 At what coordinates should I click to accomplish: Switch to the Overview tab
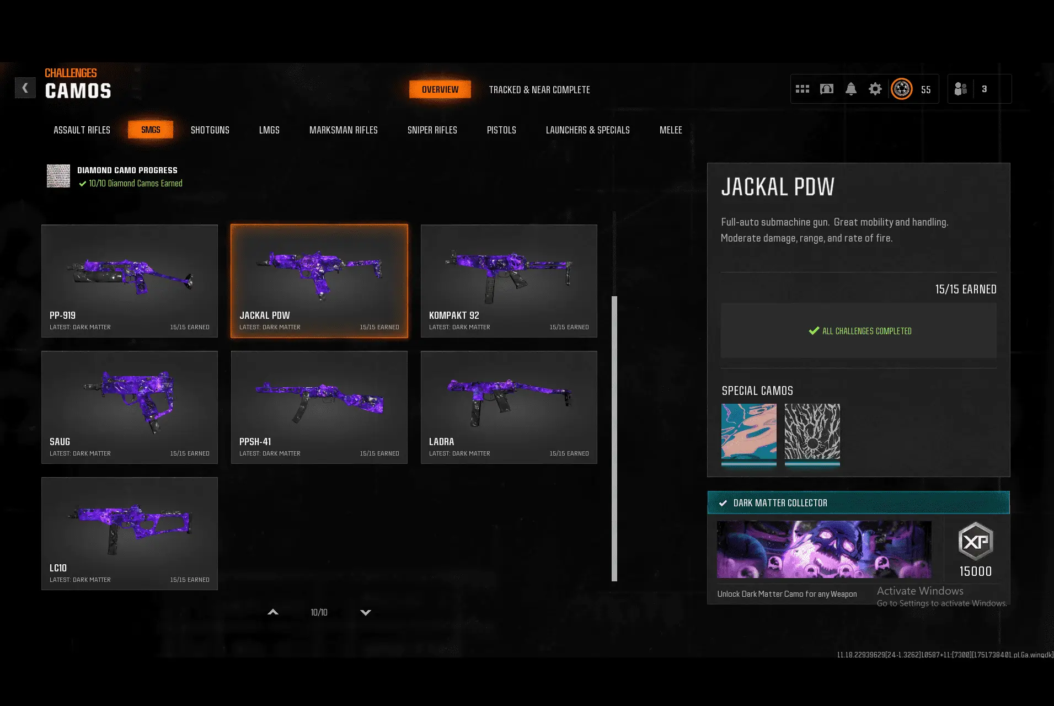[x=440, y=89]
